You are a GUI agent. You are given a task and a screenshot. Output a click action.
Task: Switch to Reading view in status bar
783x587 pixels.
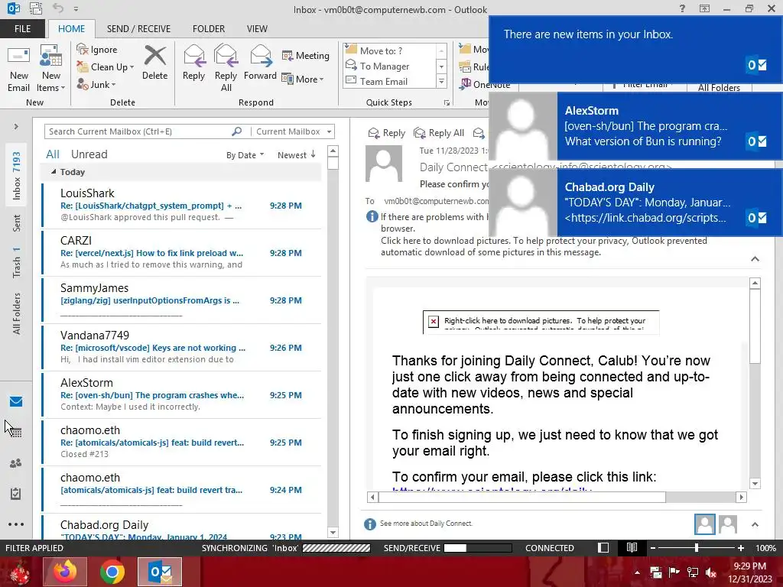[632, 547]
